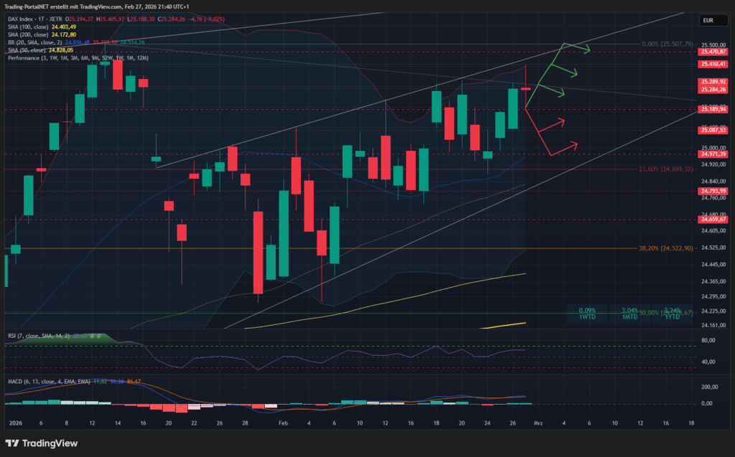Click the TradingView logo
The width and height of the screenshot is (735, 457).
(41, 443)
